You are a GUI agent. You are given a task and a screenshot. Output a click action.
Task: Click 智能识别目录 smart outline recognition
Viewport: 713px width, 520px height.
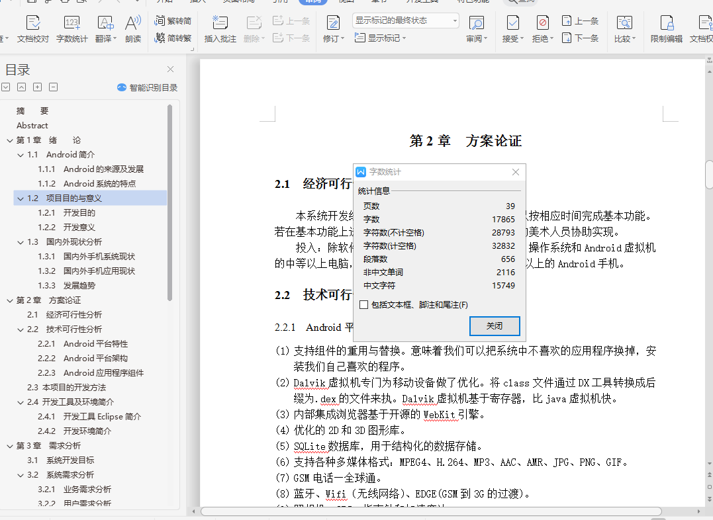(148, 88)
